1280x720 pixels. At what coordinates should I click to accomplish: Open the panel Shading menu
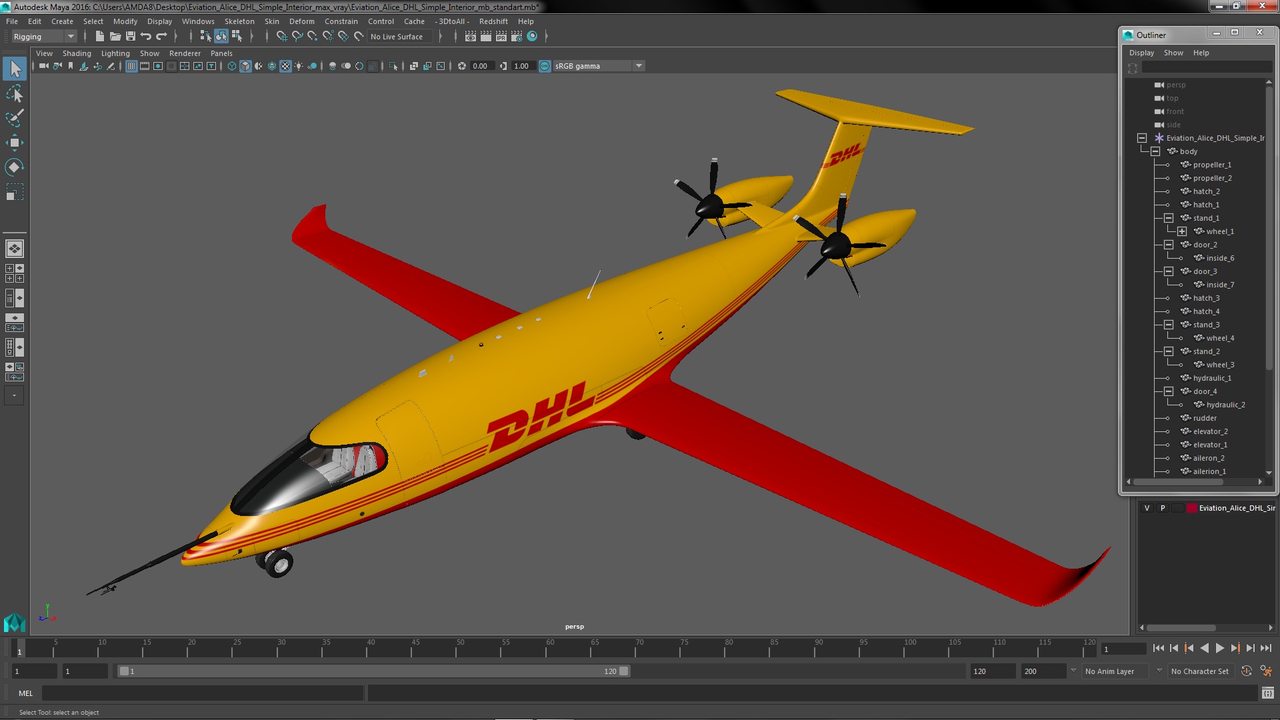(x=77, y=53)
